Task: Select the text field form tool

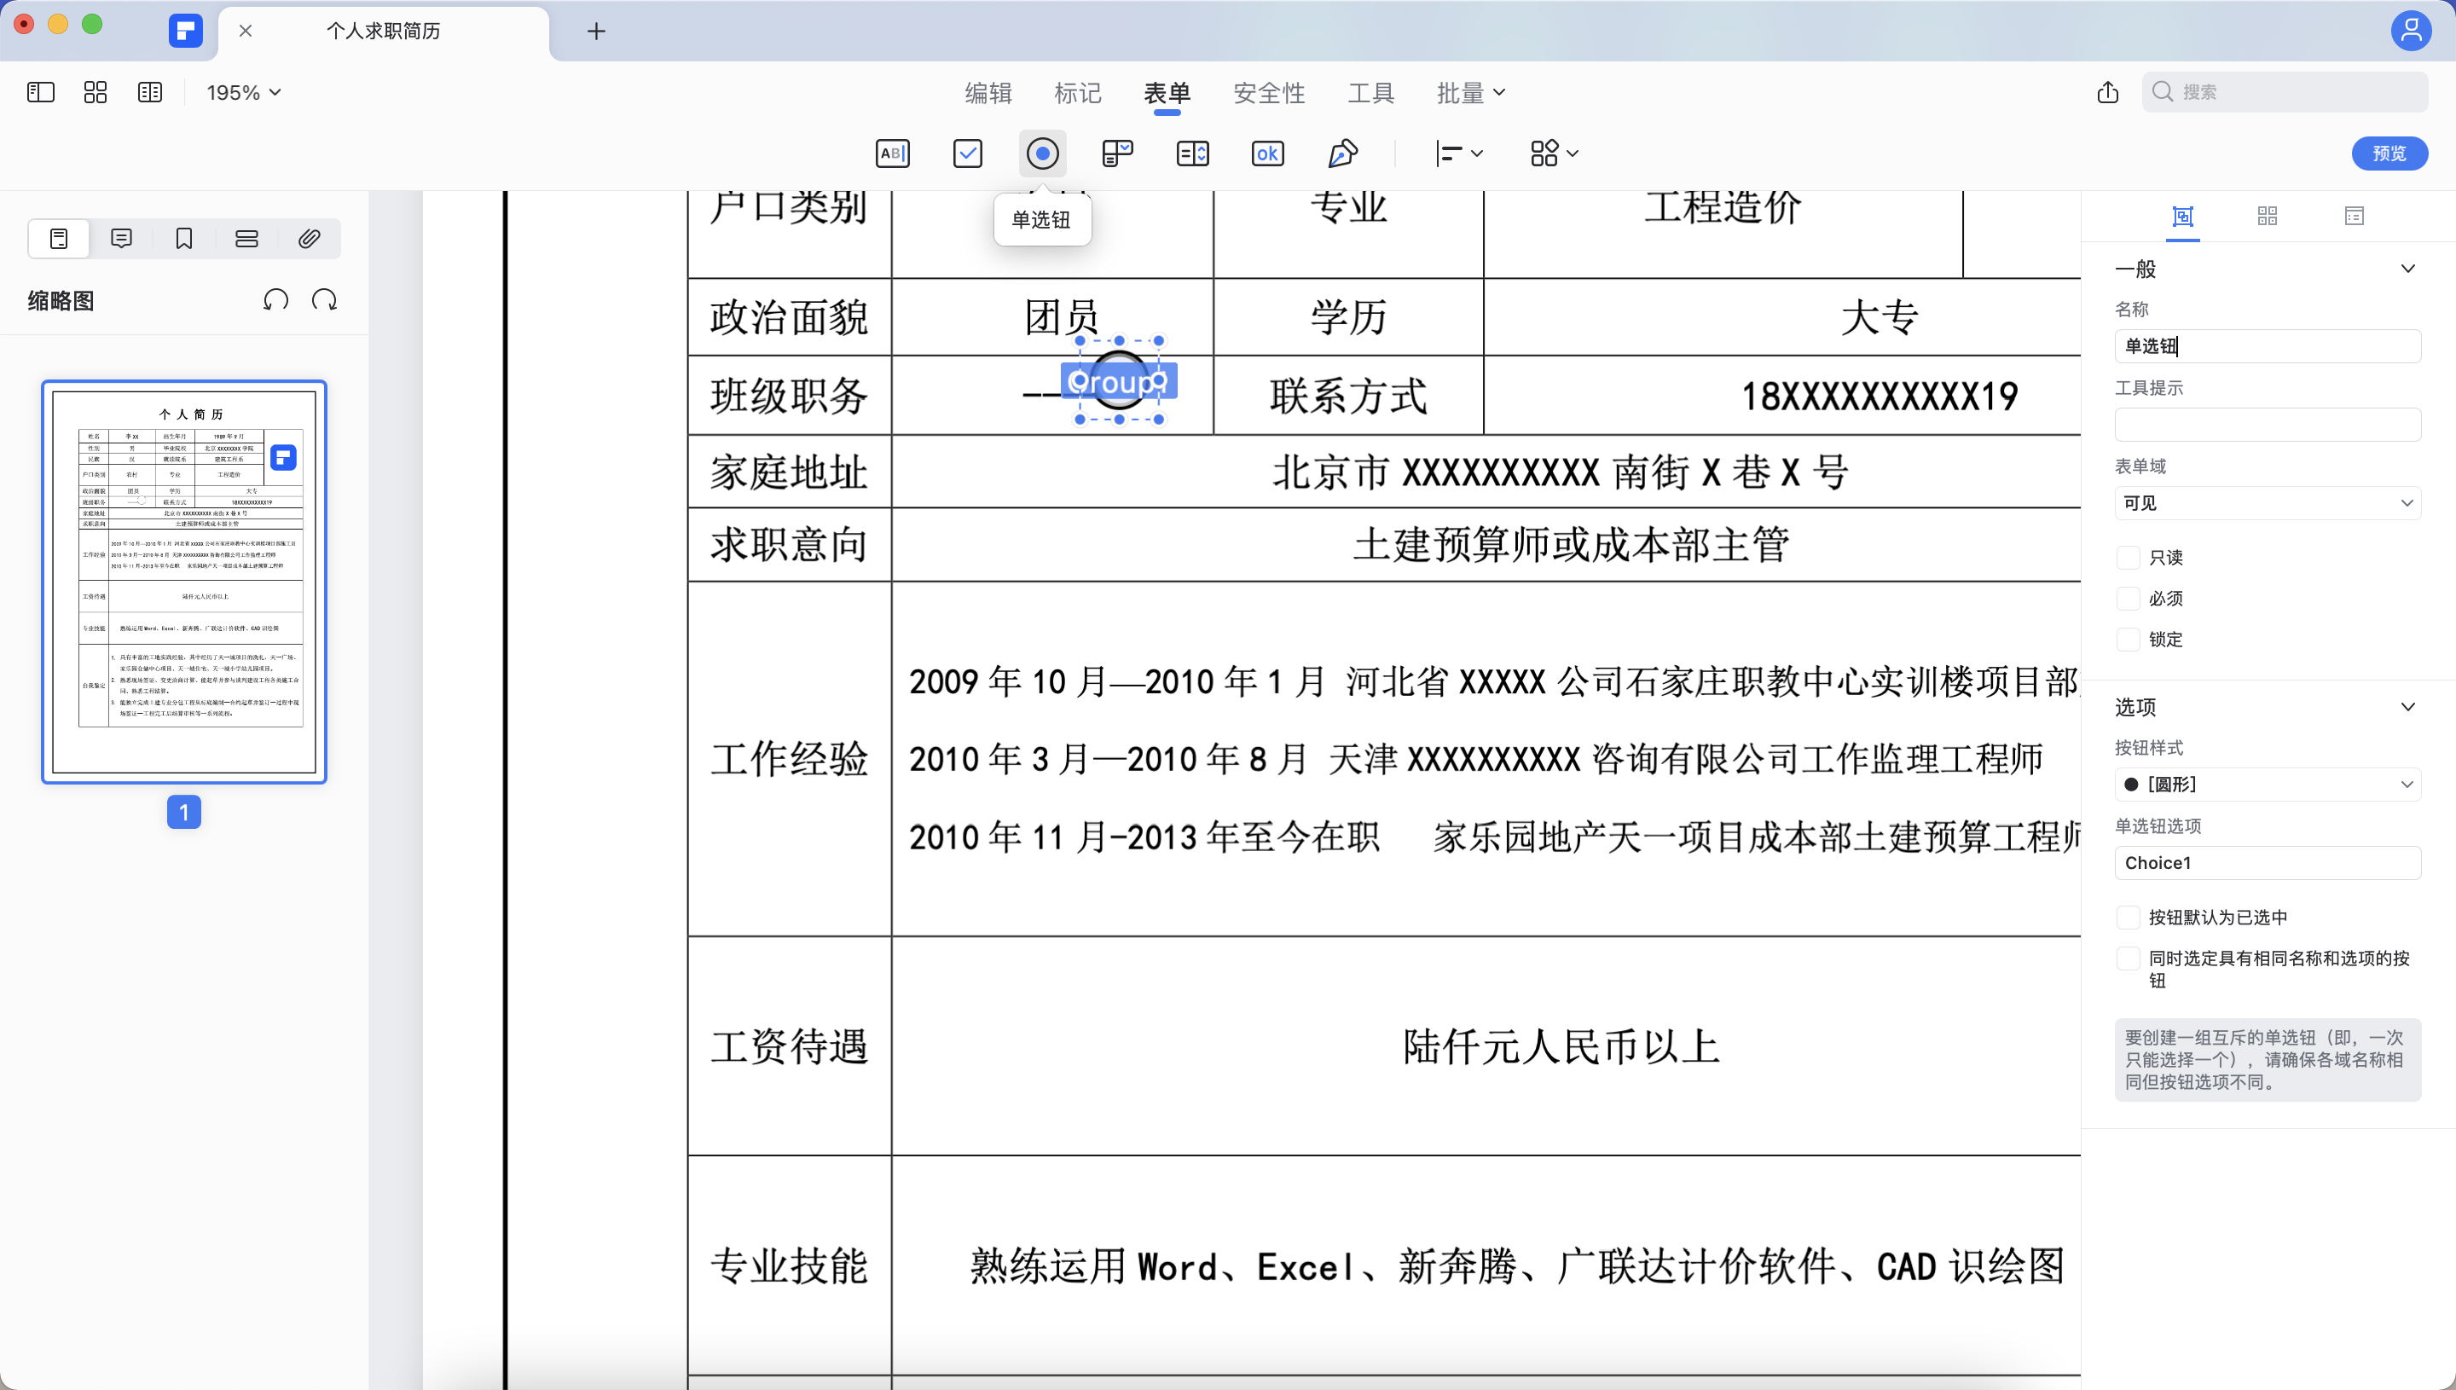Action: tap(893, 153)
